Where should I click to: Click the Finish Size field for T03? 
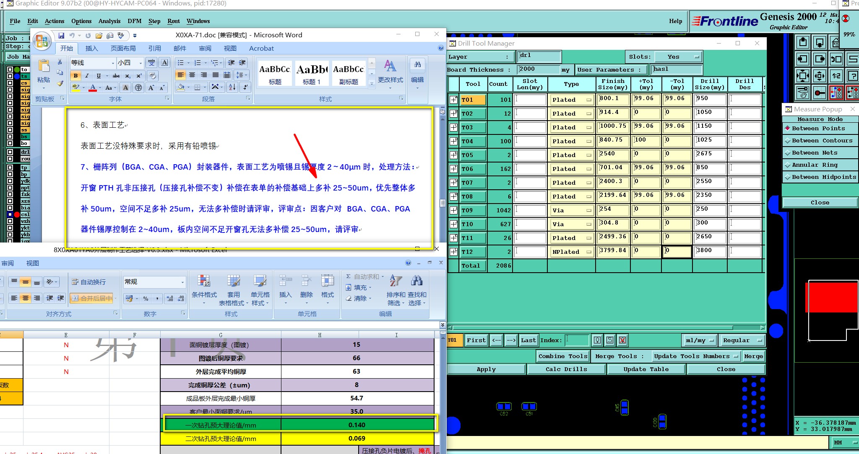coord(613,127)
